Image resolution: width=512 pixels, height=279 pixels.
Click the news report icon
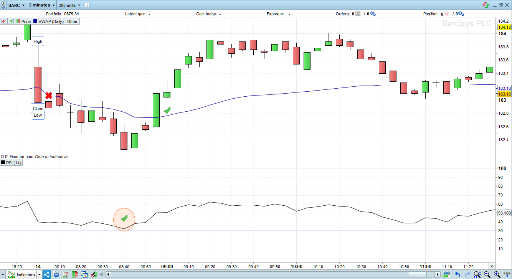[66, 274]
